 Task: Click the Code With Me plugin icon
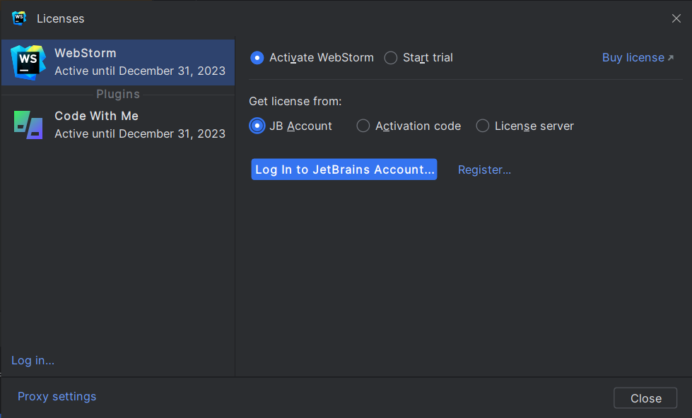click(x=28, y=125)
